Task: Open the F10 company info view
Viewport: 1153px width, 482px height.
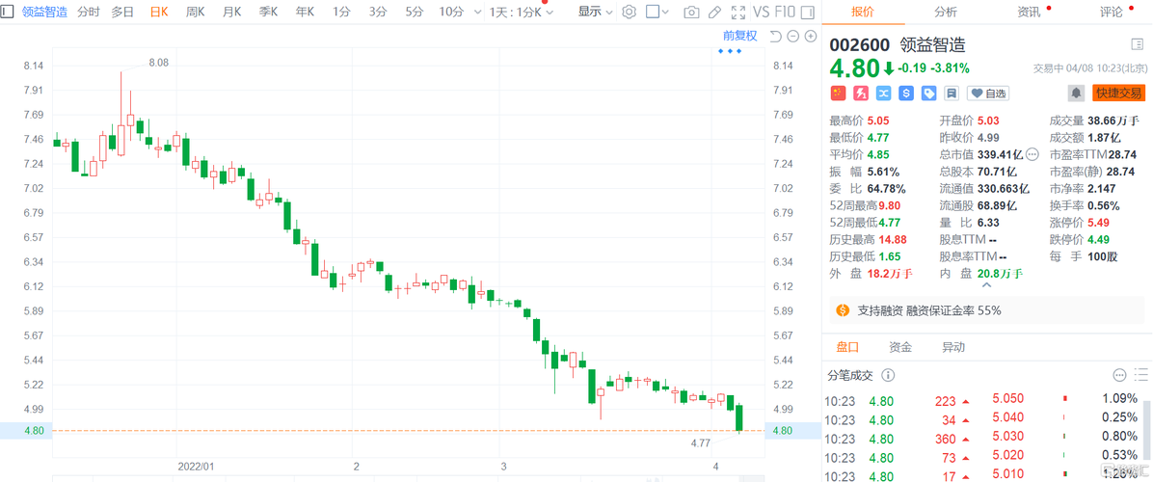Action: point(786,12)
